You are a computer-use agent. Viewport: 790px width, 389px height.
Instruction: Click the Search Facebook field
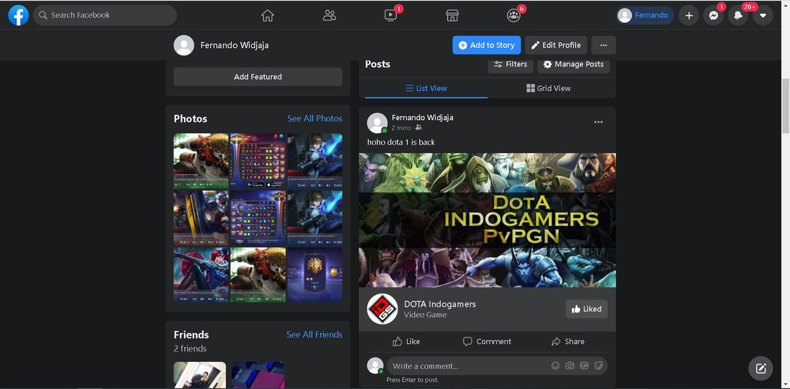(105, 15)
